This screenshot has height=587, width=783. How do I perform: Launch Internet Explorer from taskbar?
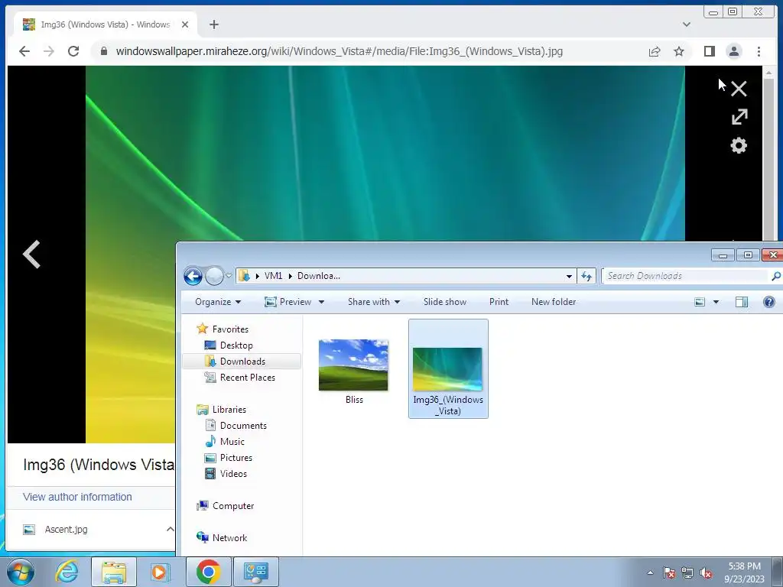pyautogui.click(x=67, y=572)
